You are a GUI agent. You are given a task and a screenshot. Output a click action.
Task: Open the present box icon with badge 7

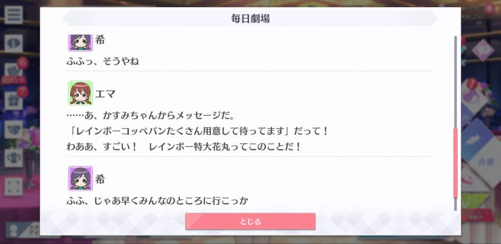pos(13,100)
